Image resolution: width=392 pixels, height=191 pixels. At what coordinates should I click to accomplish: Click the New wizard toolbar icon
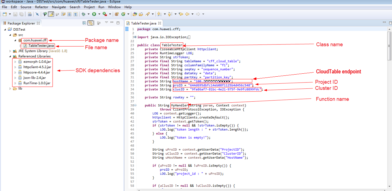click(5, 14)
